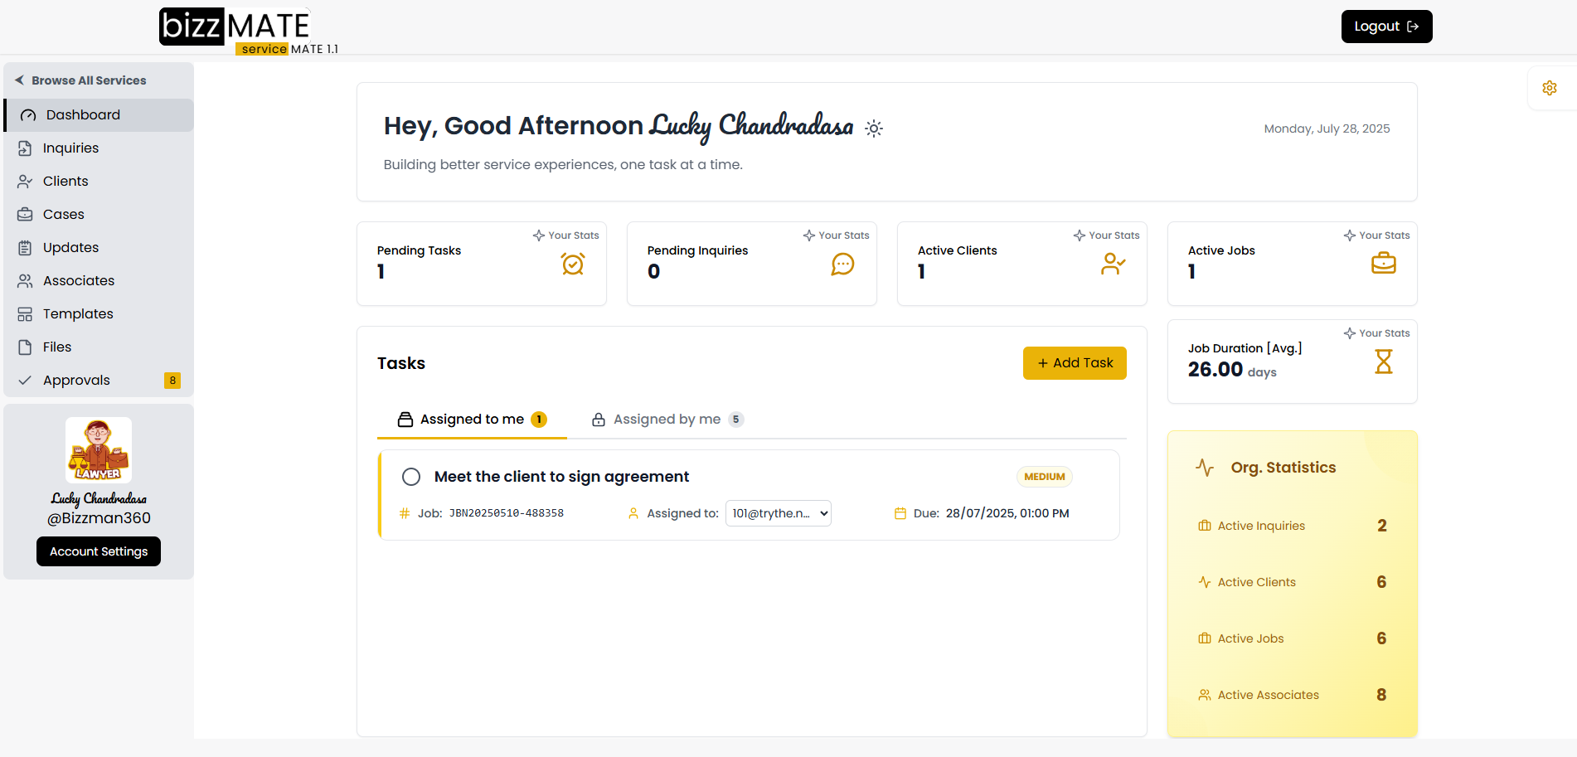Viewport: 1577px width, 757px height.
Task: Open Inquiries in the sidebar
Action: (x=70, y=148)
